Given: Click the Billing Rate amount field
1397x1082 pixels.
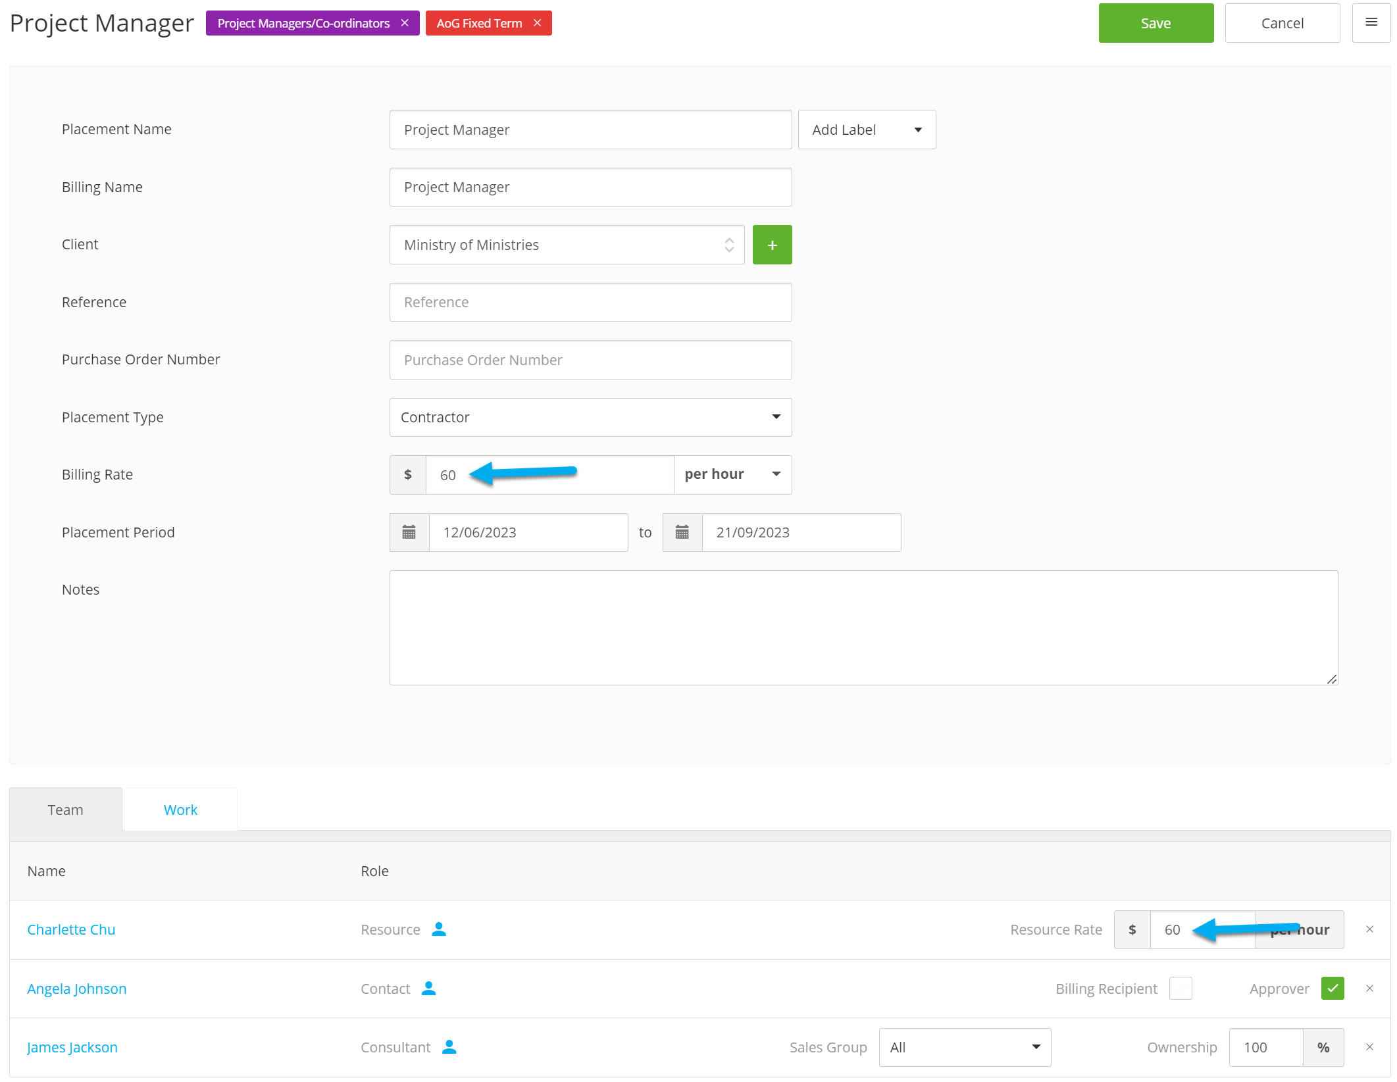Looking at the screenshot, I should tap(549, 474).
